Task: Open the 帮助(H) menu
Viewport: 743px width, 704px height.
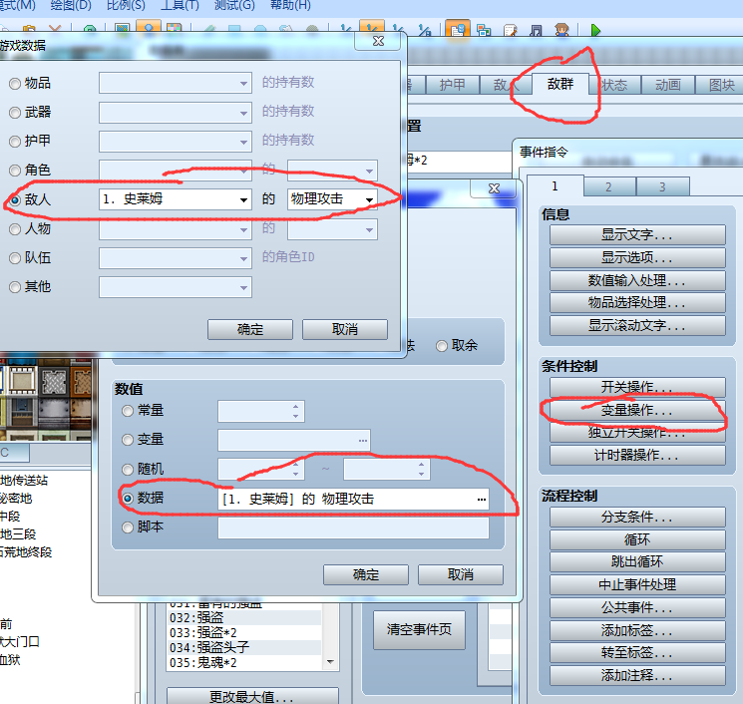Action: click(x=290, y=6)
